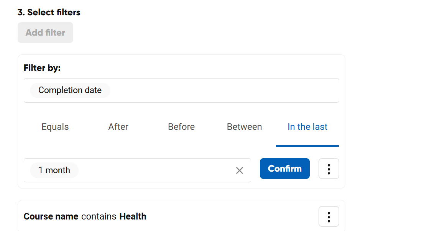This screenshot has width=437, height=231.
Task: Click the Health value in course filter
Action: coord(133,216)
